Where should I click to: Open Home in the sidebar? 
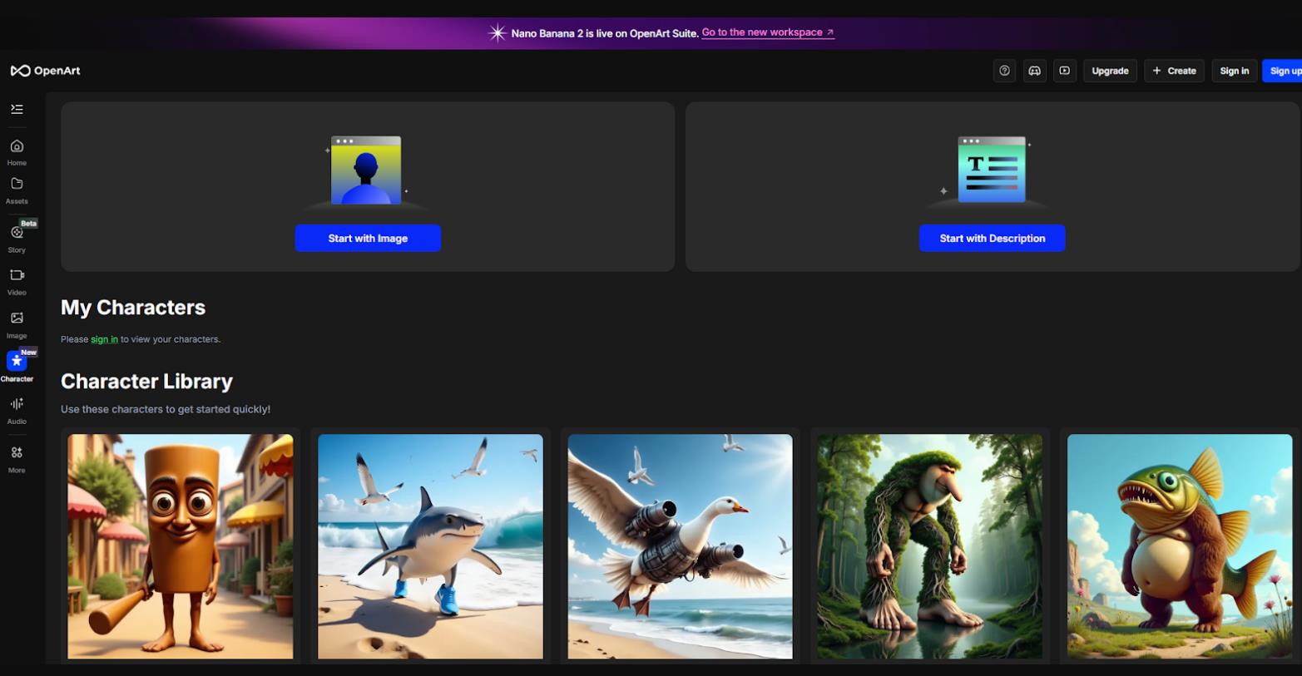pyautogui.click(x=17, y=153)
